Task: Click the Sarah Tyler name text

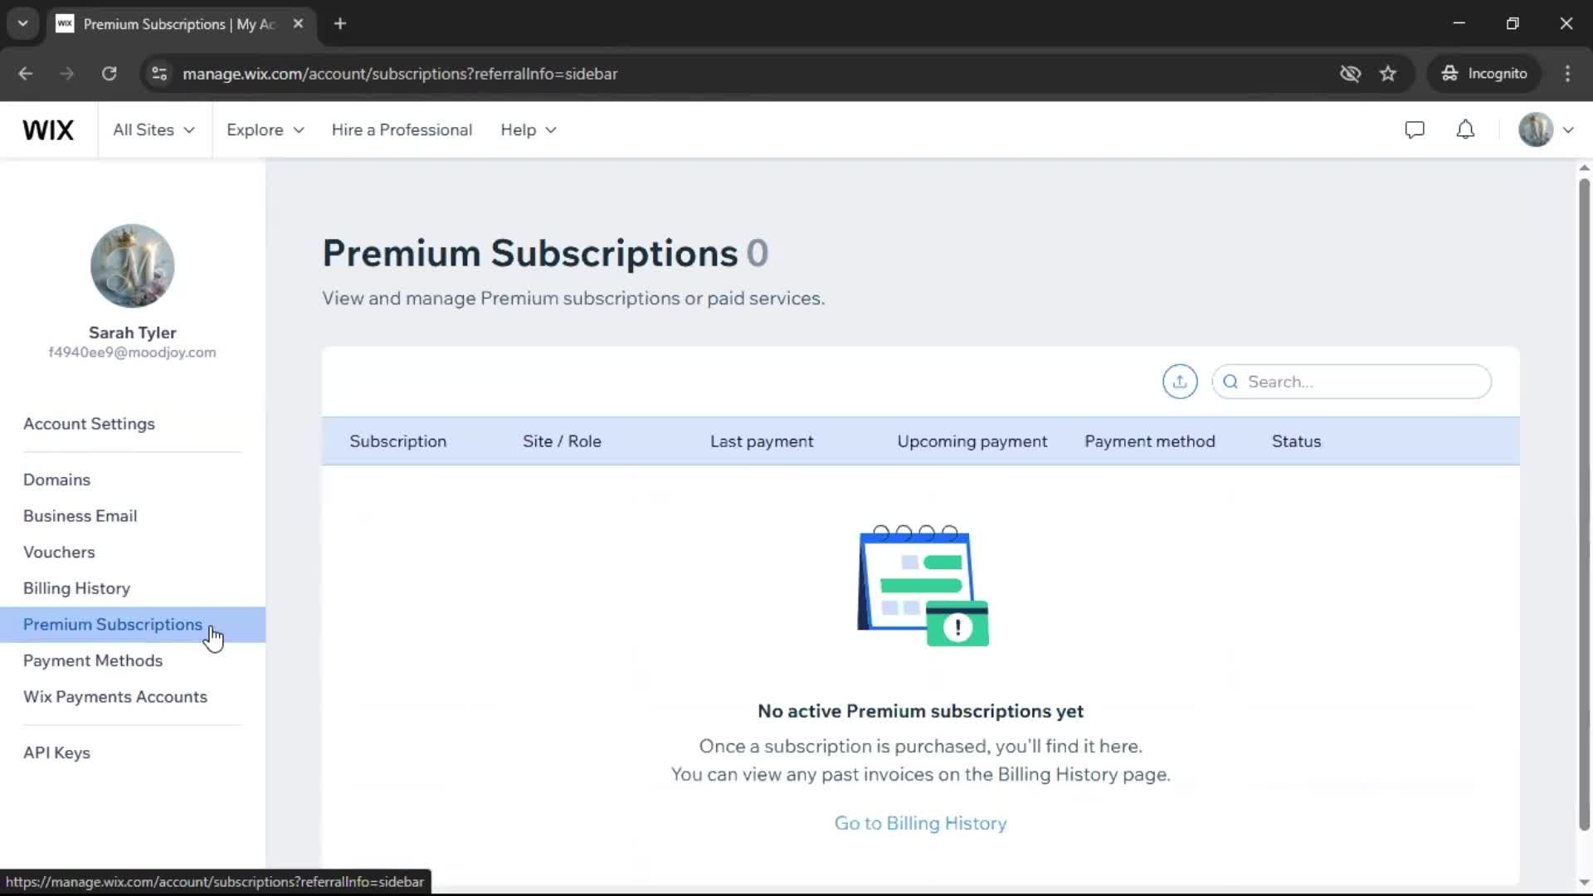Action: 133,333
